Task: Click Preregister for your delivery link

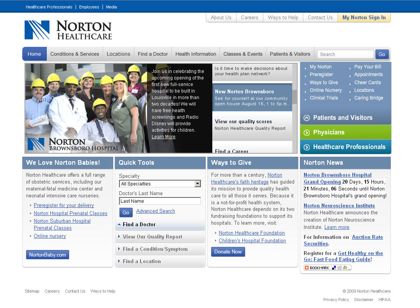Action: point(64,205)
